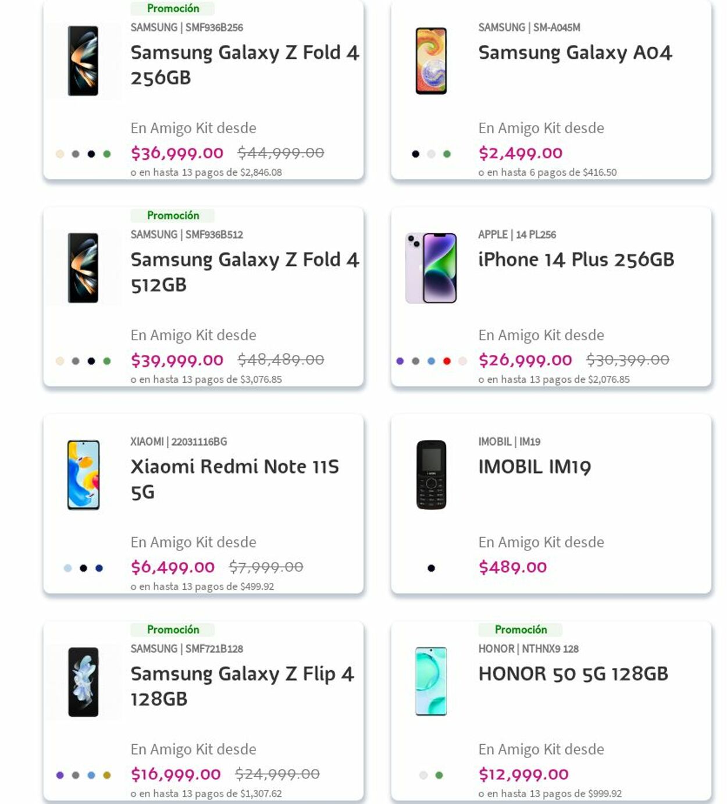Select light blue color for Xiaomi Redmi Note
727x804 pixels.
click(x=68, y=568)
